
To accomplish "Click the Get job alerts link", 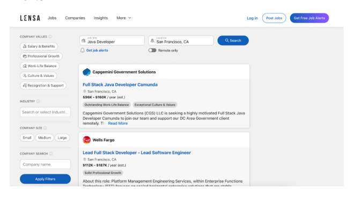I will [97, 50].
